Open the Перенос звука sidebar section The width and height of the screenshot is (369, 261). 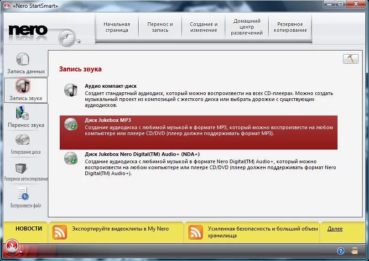(26, 117)
